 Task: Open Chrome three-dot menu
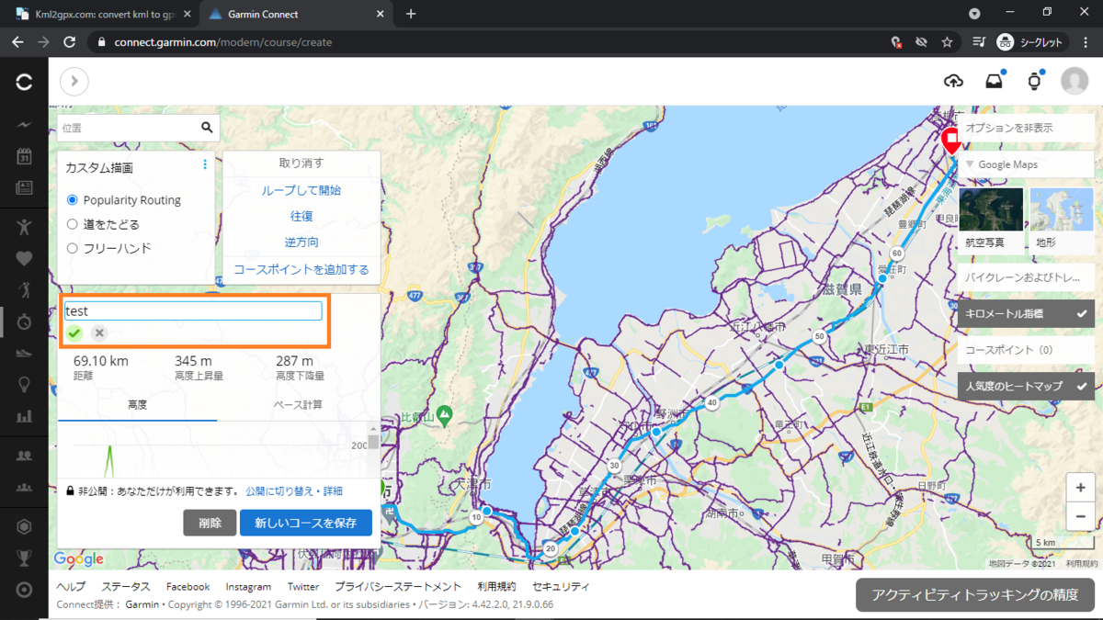click(1086, 42)
